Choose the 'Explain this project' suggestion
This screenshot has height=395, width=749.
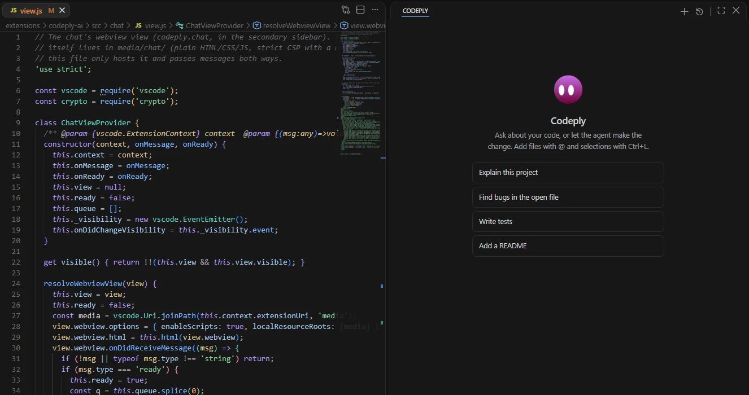568,173
